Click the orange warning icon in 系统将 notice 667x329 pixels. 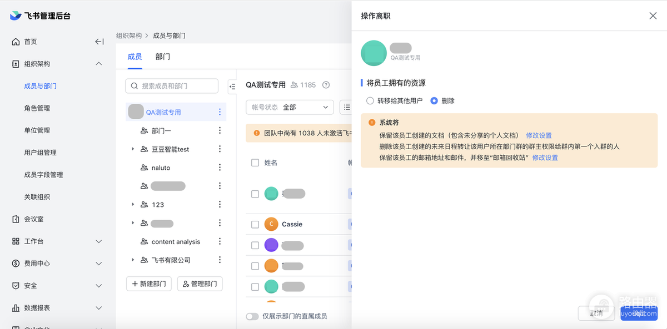tap(372, 123)
